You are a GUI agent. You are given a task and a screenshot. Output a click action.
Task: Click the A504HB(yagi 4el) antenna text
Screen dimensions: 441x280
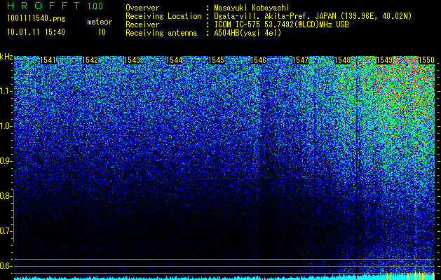click(247, 33)
